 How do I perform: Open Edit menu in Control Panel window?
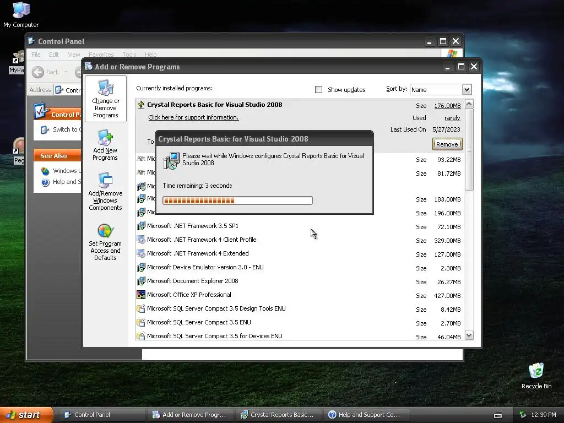[54, 55]
